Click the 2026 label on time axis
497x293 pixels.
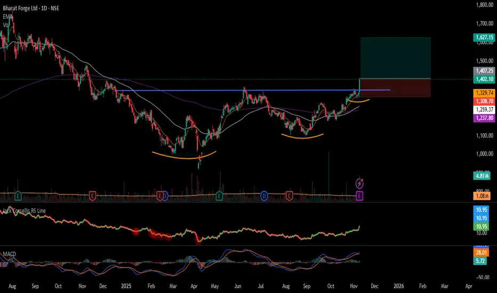coord(398,286)
